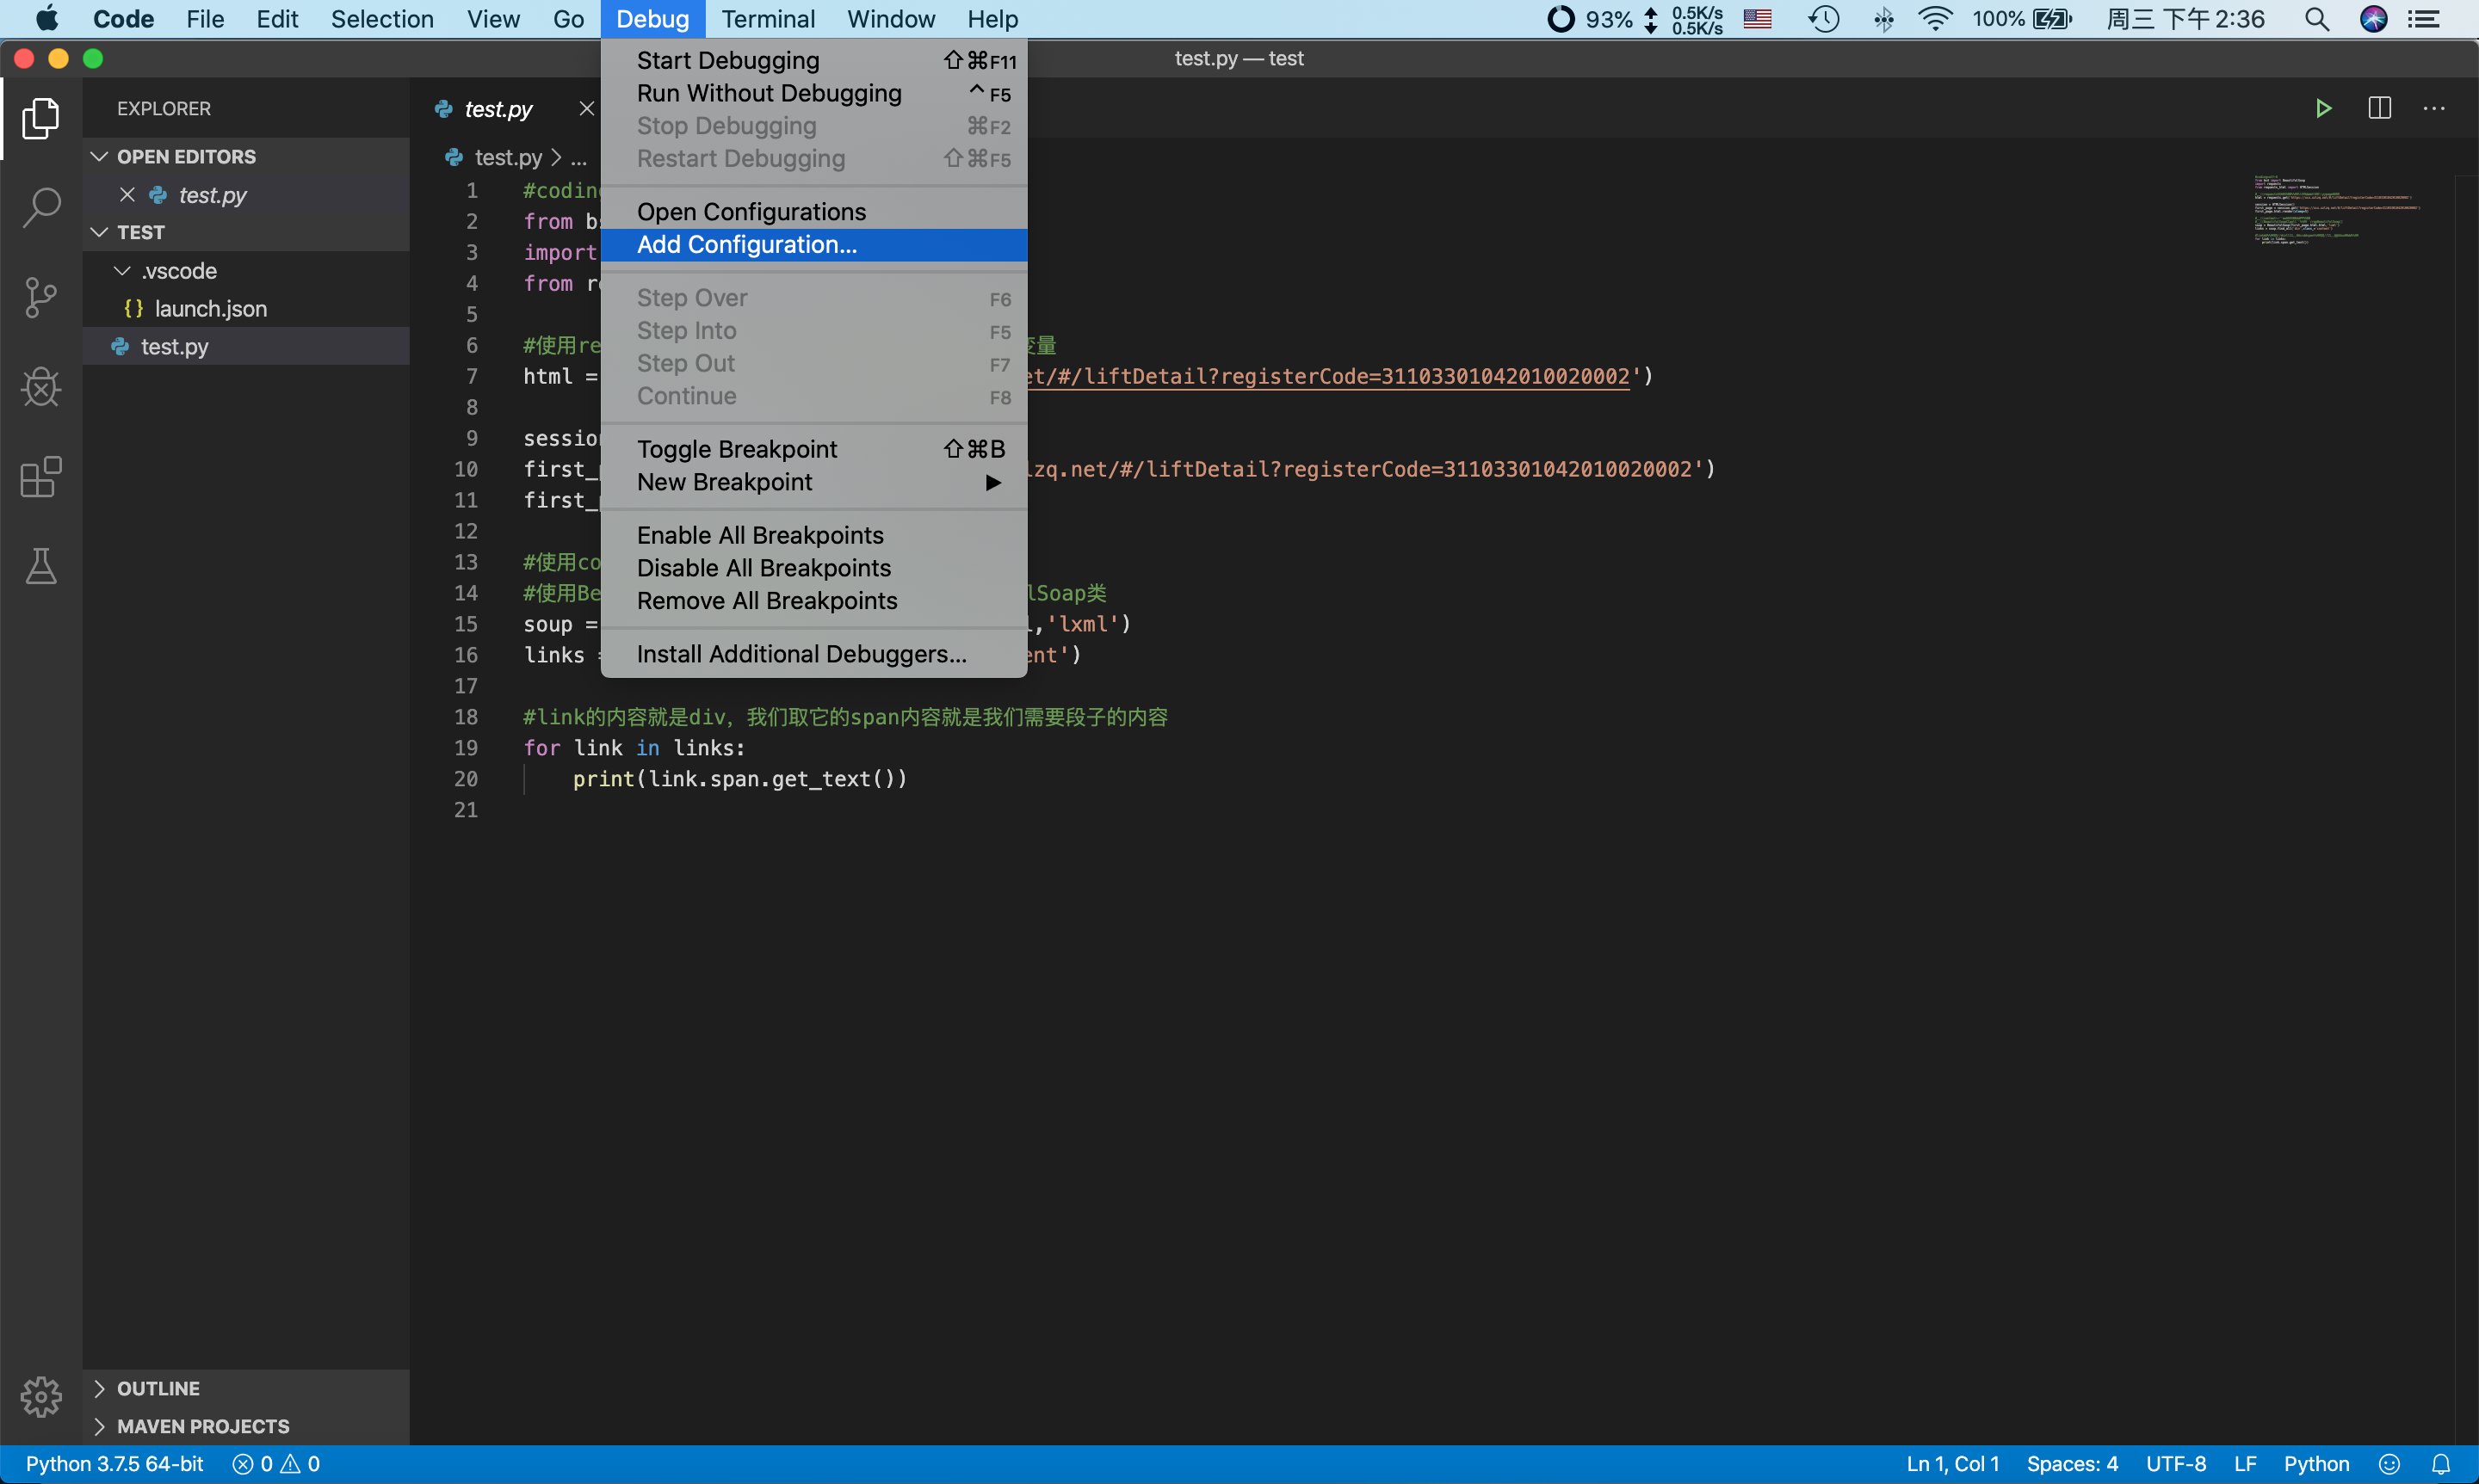Open input source flag menu

coord(1758,19)
